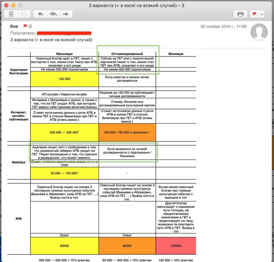Click the orange 90000 cell under Оптимизированный

pos(127,246)
